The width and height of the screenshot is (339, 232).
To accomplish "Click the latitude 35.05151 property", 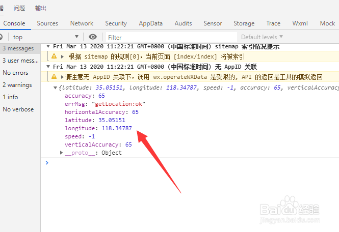I will 95,120.
